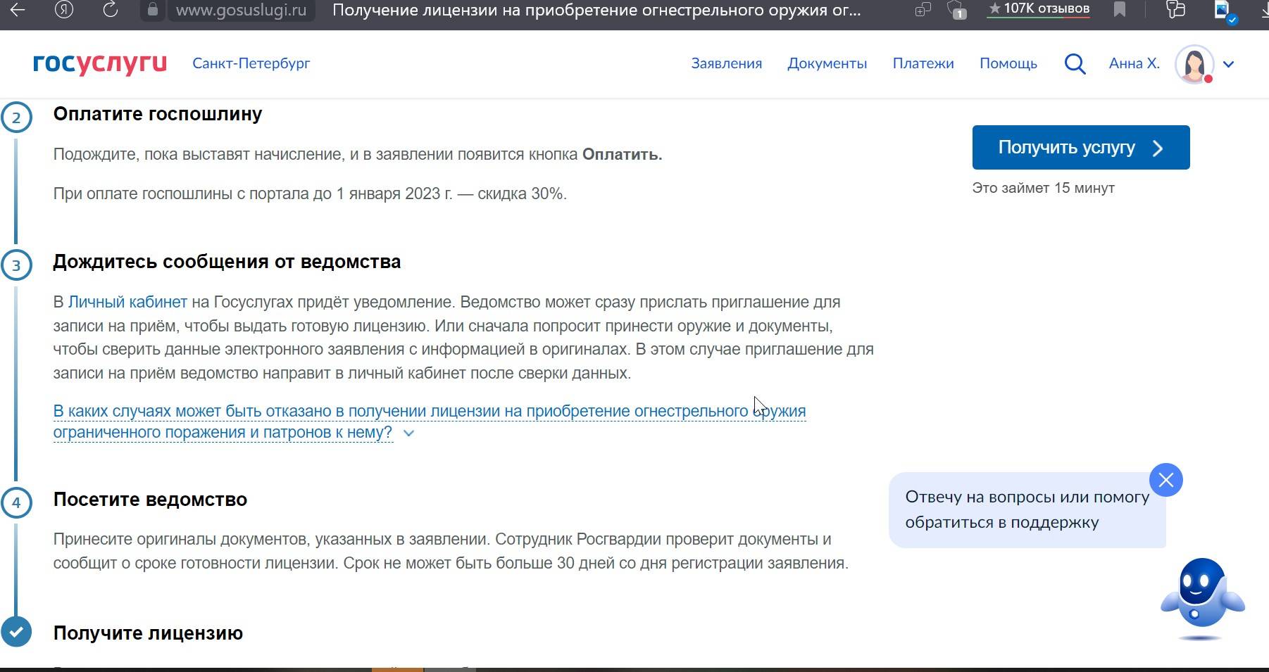Expand the refusal cases question
Image resolution: width=1269 pixels, height=672 pixels.
[x=408, y=433]
